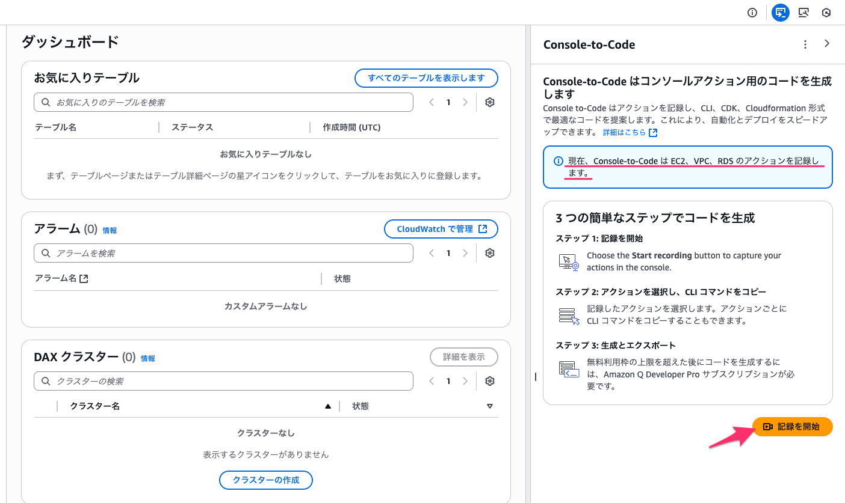
Task: Click the 'ステップ 1: 記録を開始' heading
Action: click(x=599, y=239)
